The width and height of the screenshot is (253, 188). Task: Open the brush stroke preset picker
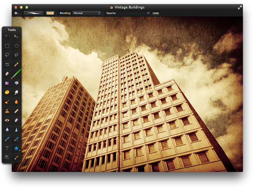pos(34,13)
